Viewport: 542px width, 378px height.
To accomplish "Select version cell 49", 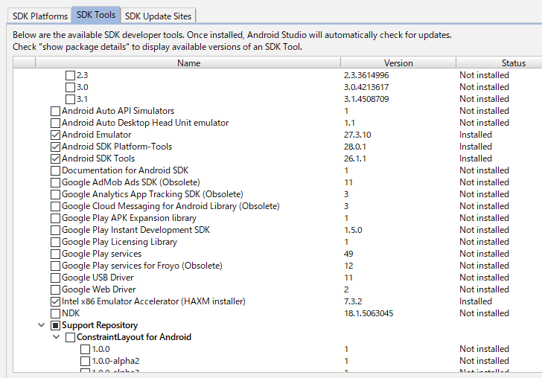I will pos(348,254).
